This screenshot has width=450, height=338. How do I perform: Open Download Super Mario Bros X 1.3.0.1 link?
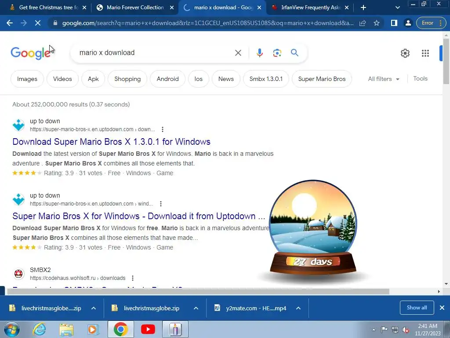tap(111, 142)
